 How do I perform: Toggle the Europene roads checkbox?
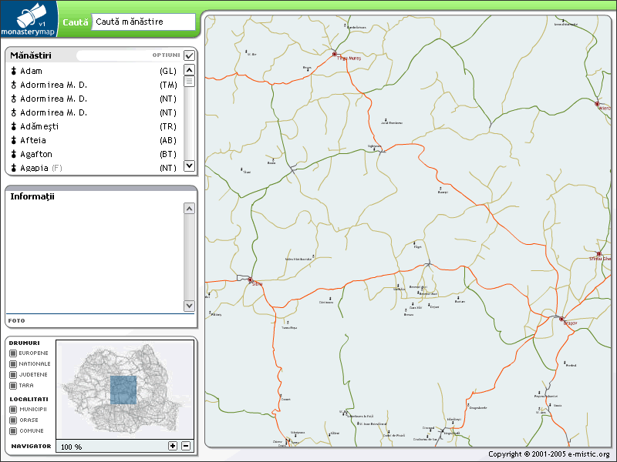pos(13,353)
